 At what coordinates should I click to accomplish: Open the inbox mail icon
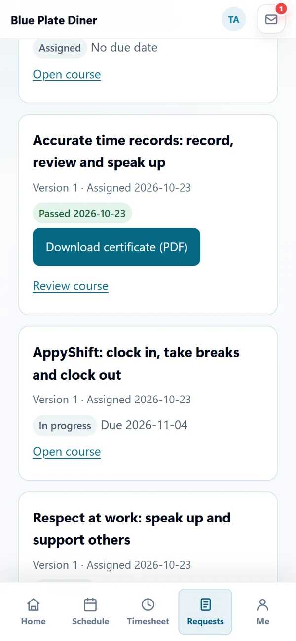pyautogui.click(x=271, y=19)
